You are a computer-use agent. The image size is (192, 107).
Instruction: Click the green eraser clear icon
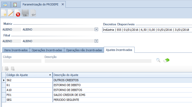[166, 60]
